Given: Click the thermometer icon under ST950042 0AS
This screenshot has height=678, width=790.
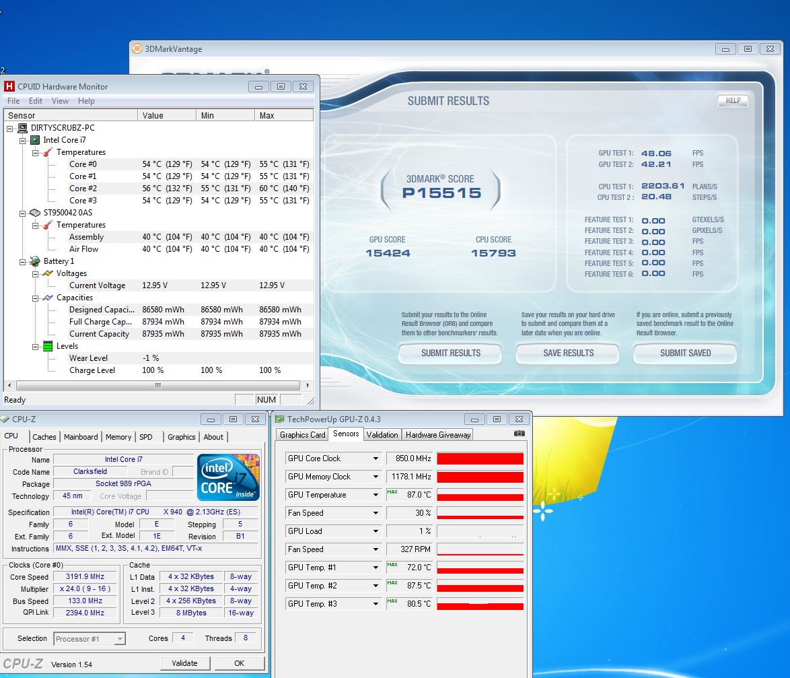Looking at the screenshot, I should (48, 225).
